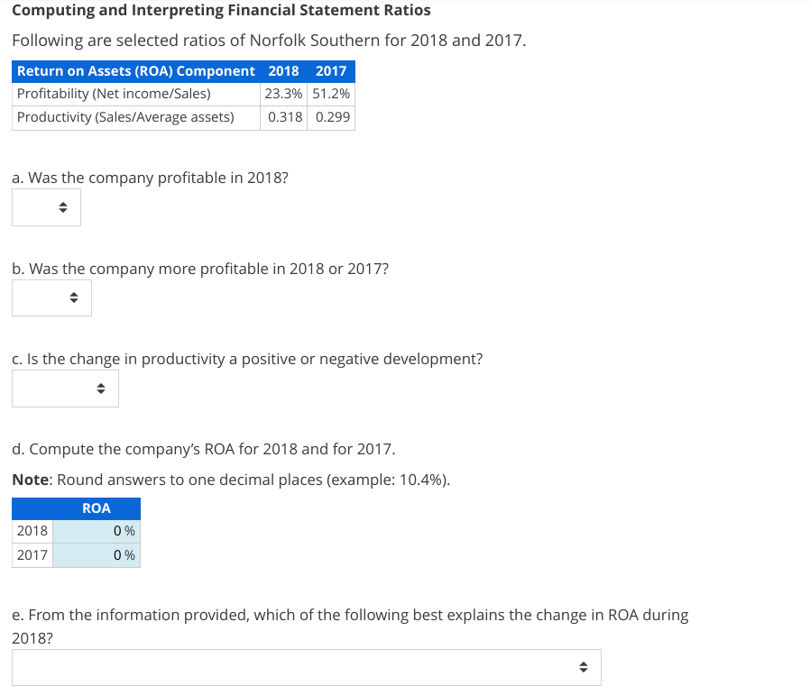
Task: Click the arrow icon in question b's selector
Action: (73, 297)
